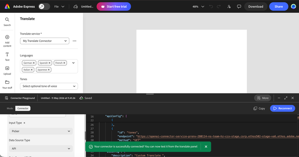Click the blue Share button
The height and width of the screenshot is (157, 299).
(x=279, y=6)
